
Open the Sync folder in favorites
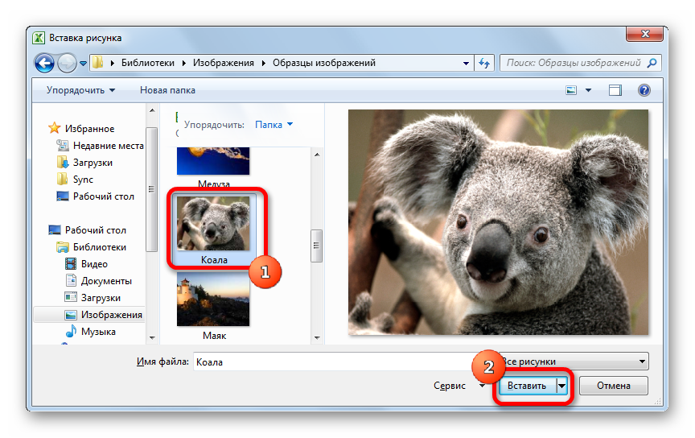[x=83, y=180]
